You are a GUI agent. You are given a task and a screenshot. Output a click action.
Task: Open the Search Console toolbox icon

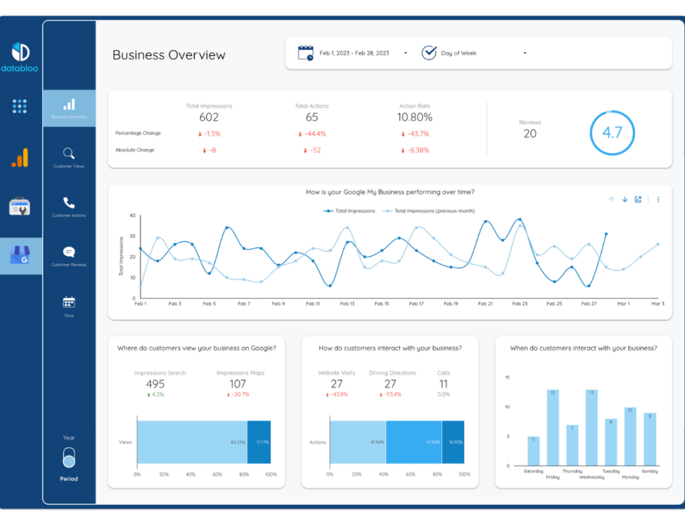[19, 206]
